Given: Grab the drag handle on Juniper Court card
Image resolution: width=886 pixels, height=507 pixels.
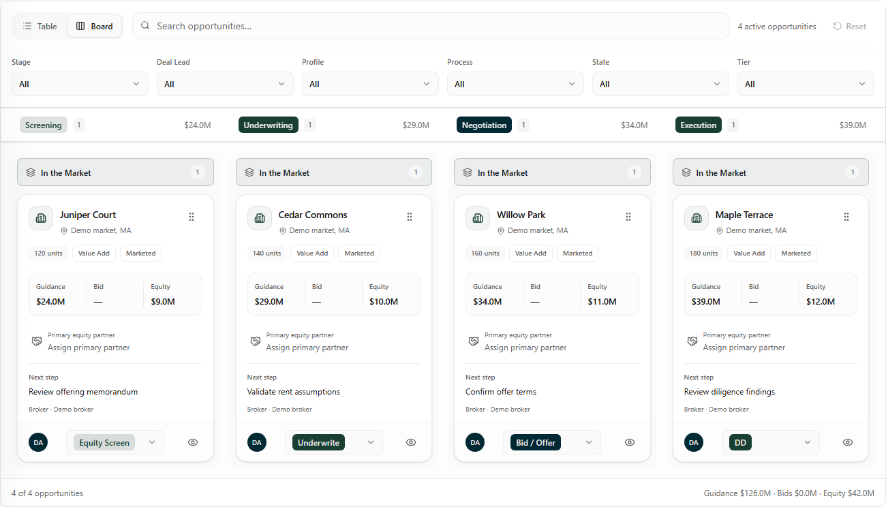Looking at the screenshot, I should (192, 217).
